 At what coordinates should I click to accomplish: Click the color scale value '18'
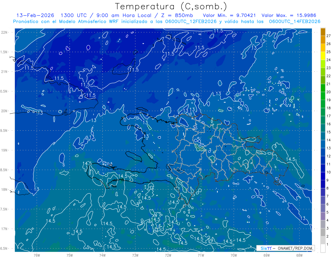tap(328, 108)
